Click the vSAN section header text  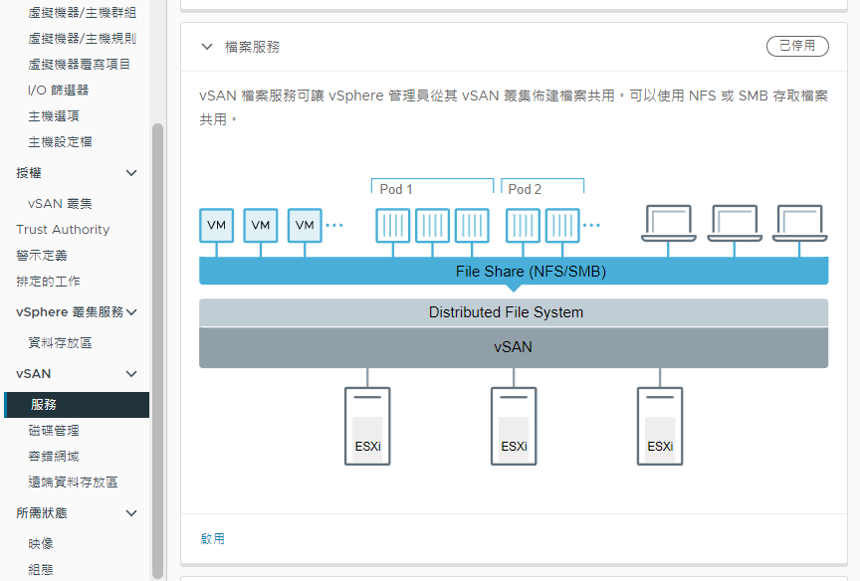(x=34, y=374)
